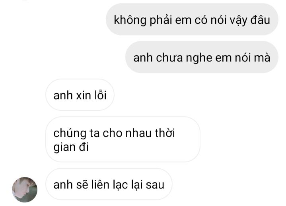Click the word 'chúng' starting the long received message

click(x=70, y=133)
